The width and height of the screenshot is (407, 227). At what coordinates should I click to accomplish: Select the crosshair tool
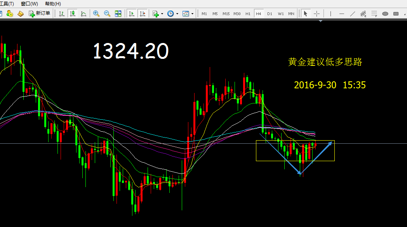[x=317, y=14]
